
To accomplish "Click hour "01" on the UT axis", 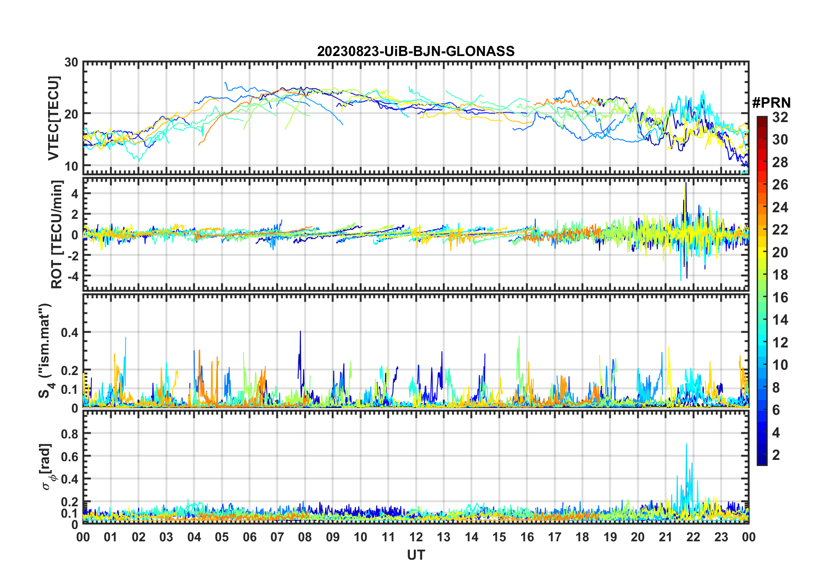I will [111, 537].
